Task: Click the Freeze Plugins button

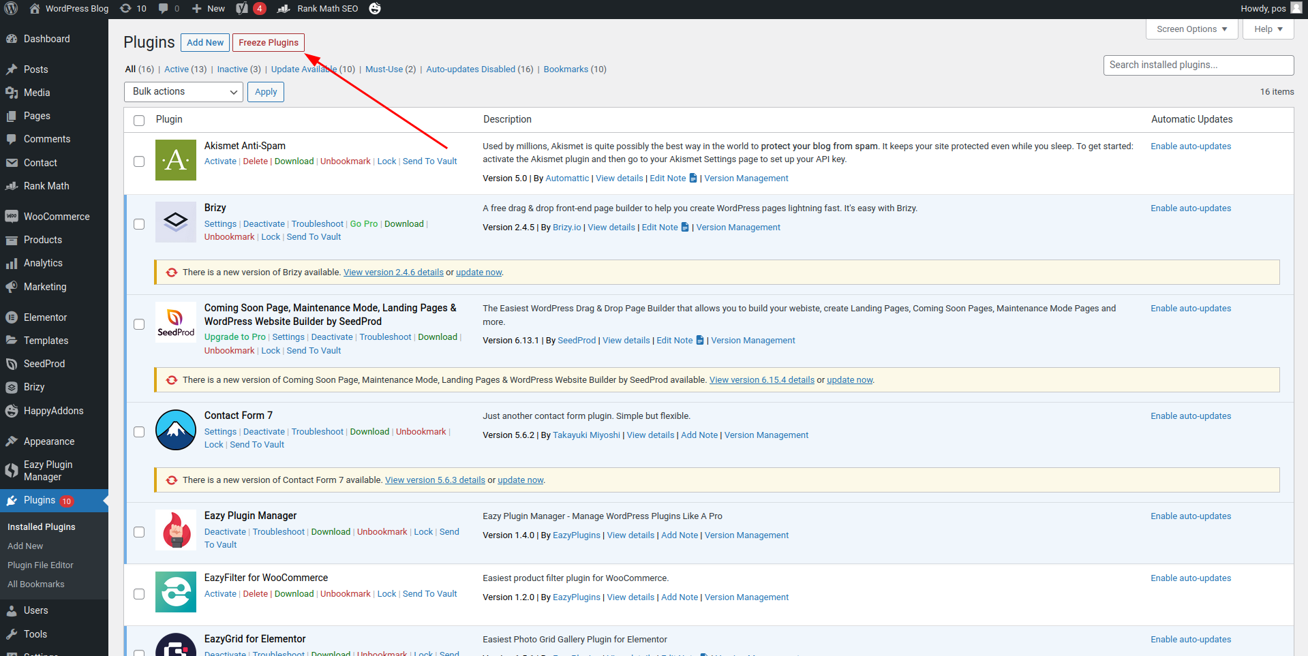Action: (269, 43)
